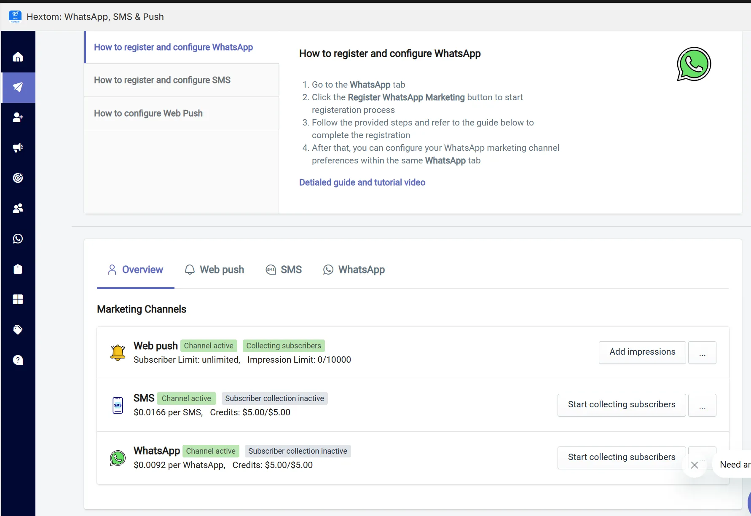
Task: Close the Need help chat popup
Action: pyautogui.click(x=695, y=465)
